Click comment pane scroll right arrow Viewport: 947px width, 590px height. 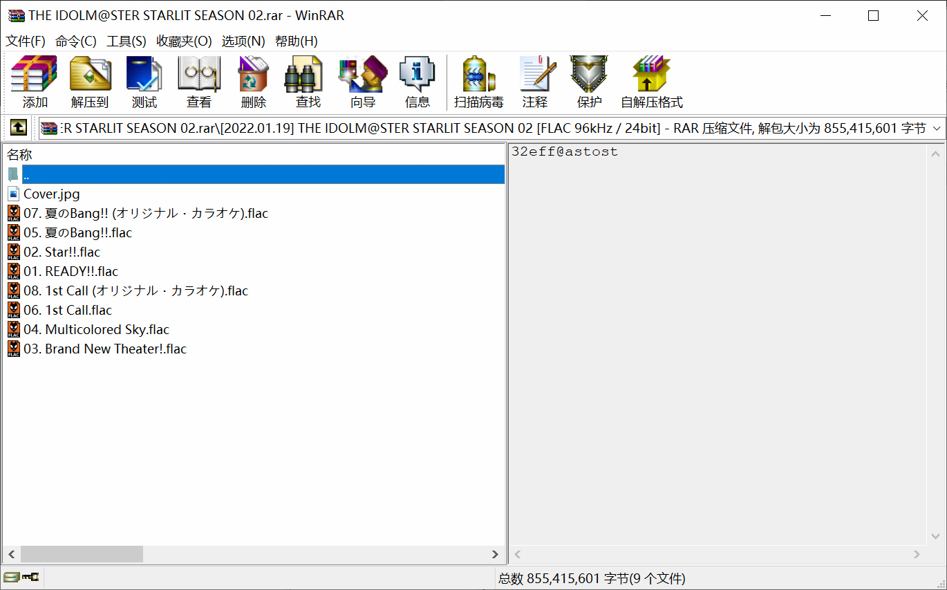[x=917, y=554]
